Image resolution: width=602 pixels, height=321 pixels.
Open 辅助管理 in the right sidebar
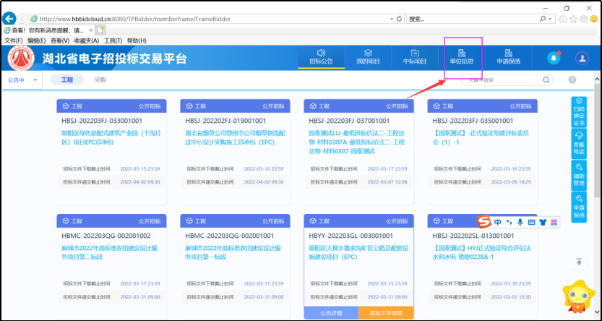click(x=579, y=174)
